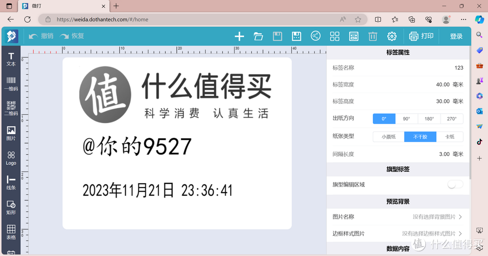The width and height of the screenshot is (488, 256).
Task: Open the Copilot sidebar icon
Action: (x=479, y=19)
